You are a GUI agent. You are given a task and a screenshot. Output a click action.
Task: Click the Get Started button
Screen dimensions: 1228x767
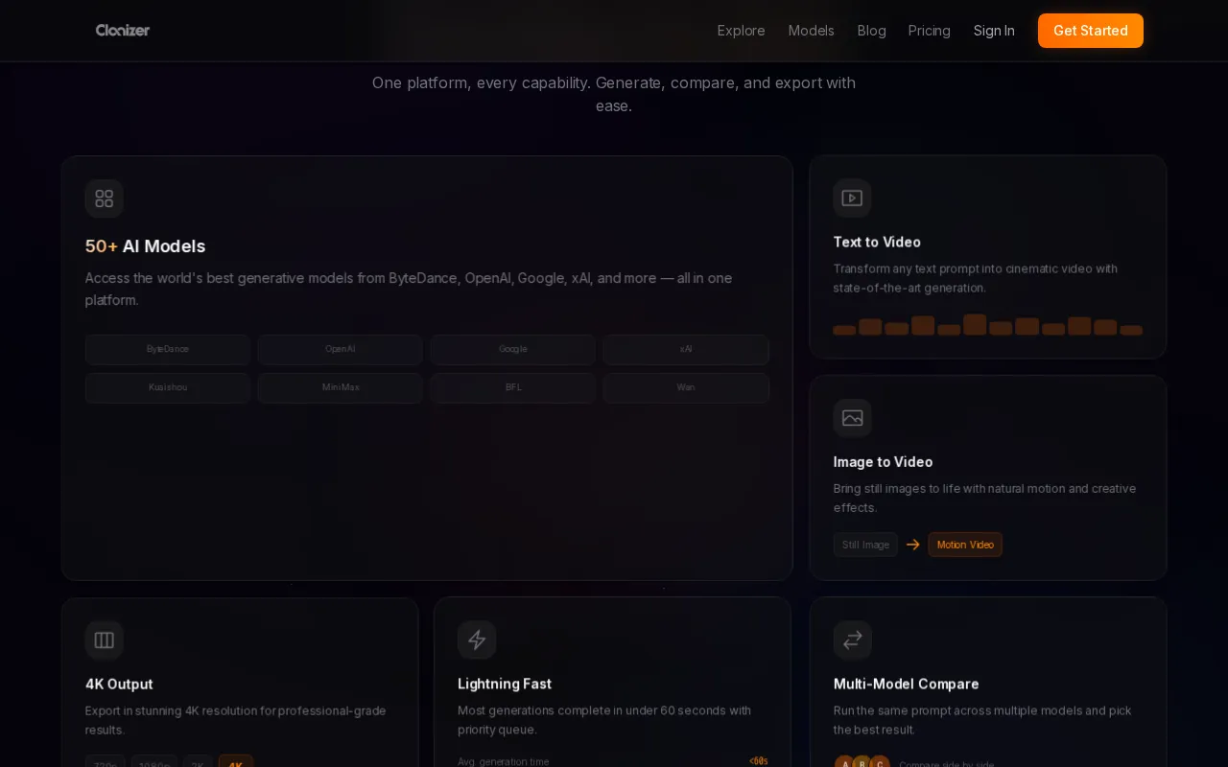(x=1091, y=31)
